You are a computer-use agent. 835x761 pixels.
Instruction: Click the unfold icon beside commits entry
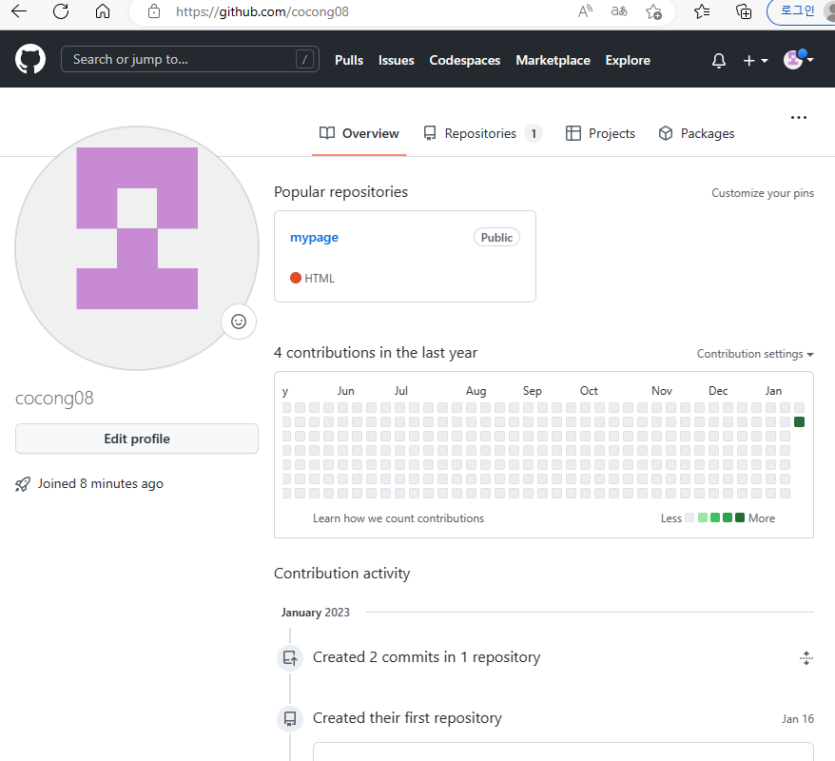pos(806,658)
